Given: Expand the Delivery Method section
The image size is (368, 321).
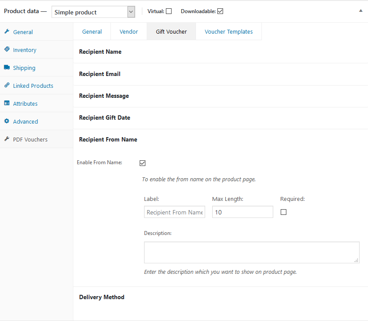Looking at the screenshot, I should coord(102,297).
